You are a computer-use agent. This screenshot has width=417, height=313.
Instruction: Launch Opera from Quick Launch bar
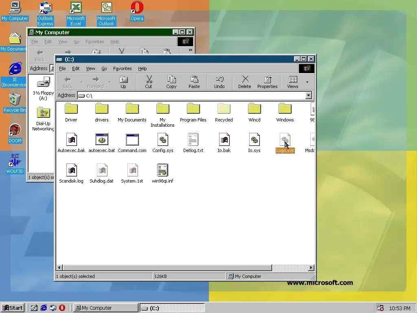click(62, 308)
